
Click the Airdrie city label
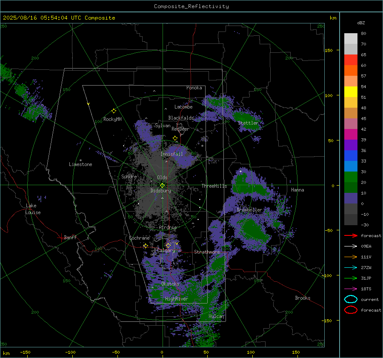pyautogui.click(x=168, y=227)
